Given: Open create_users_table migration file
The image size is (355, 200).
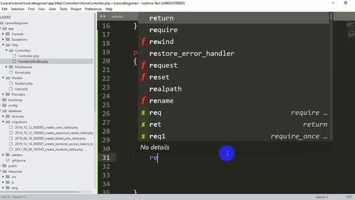Looking at the screenshot, I should click(x=46, y=127).
